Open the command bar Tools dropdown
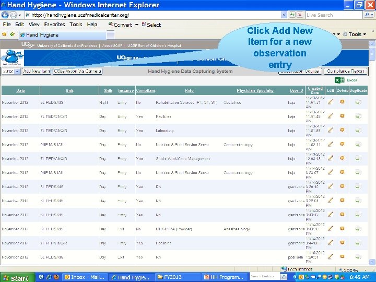This screenshot has height=282, width=376. tap(355, 34)
